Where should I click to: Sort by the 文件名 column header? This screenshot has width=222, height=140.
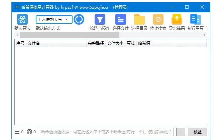coord(56,43)
